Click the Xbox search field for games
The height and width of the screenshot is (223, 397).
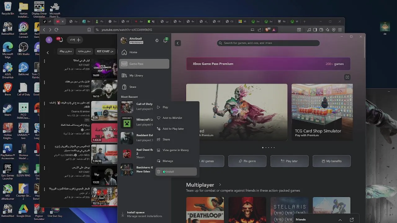pyautogui.click(x=268, y=43)
